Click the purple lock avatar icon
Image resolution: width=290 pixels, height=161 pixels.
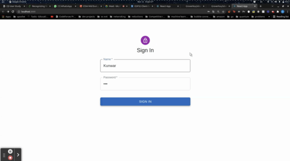[x=145, y=40]
